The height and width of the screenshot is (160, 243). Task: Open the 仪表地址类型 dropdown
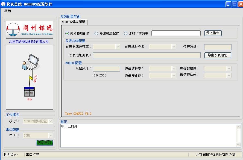click(174, 47)
